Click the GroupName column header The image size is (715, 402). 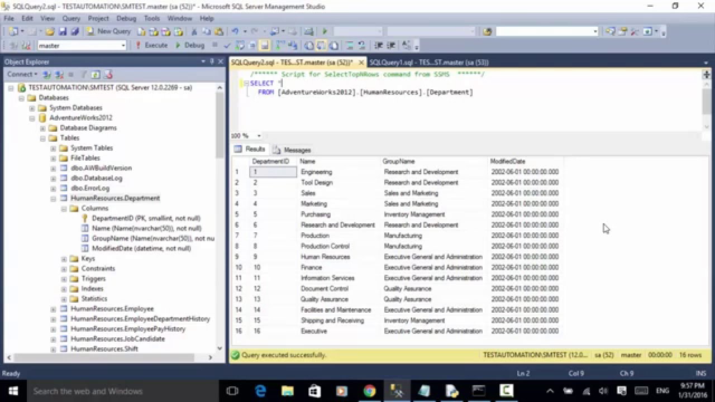point(434,161)
